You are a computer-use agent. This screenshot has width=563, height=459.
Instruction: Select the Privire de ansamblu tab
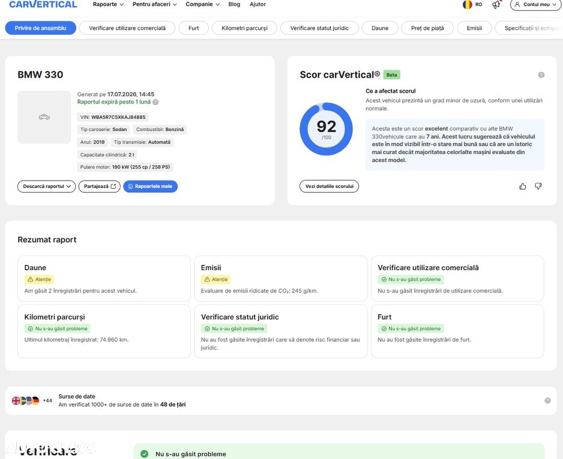41,28
